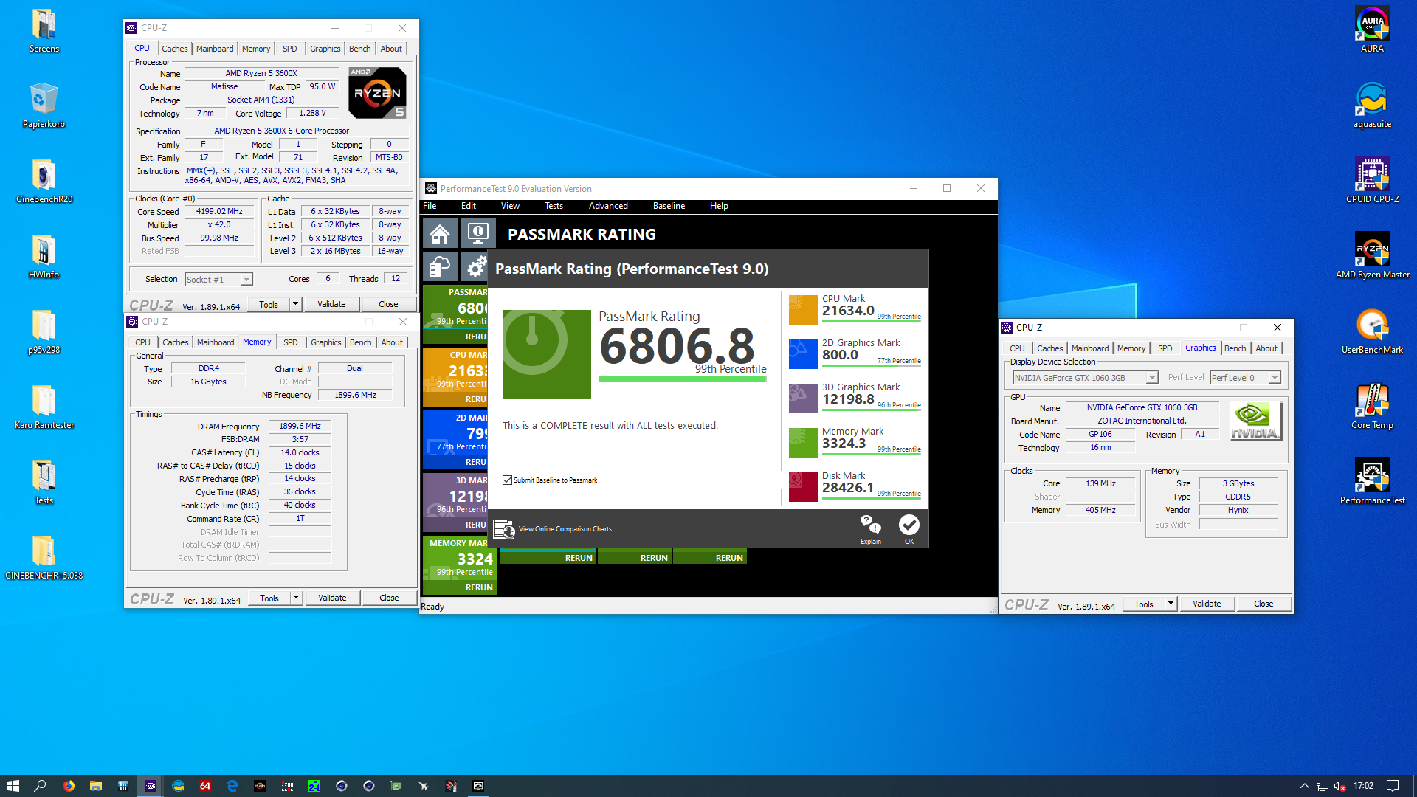The image size is (1417, 797).
Task: Open the Baseline menu in PerformanceTest
Action: click(x=669, y=206)
